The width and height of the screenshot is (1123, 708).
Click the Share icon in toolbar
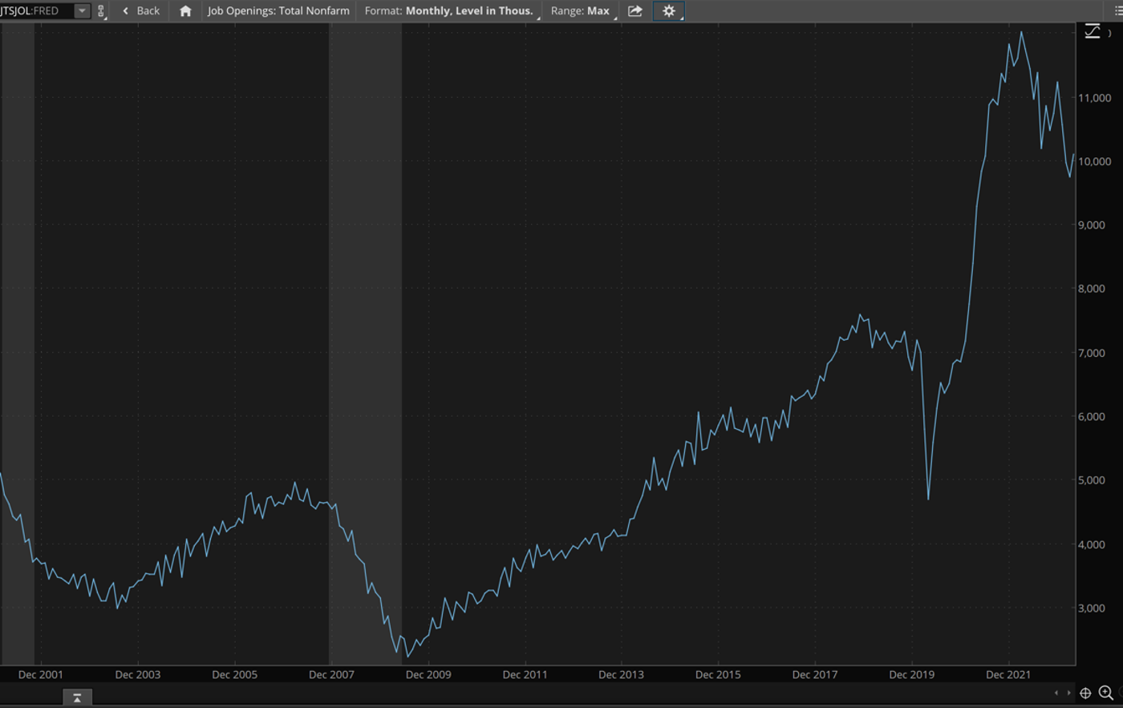click(635, 11)
